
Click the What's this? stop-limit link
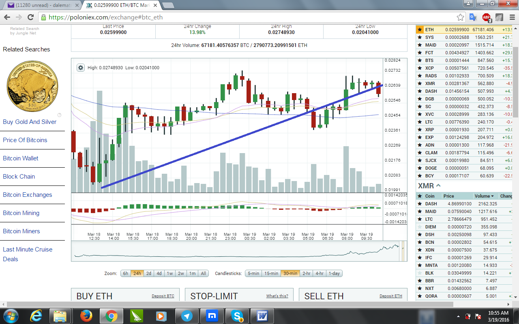click(277, 296)
